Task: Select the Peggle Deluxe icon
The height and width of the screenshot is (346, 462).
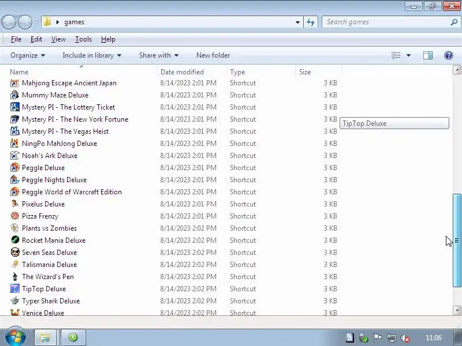Action: coord(15,168)
